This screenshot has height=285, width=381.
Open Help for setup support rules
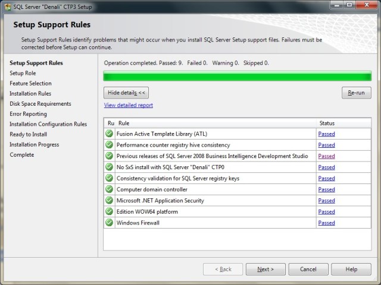pos(351,269)
